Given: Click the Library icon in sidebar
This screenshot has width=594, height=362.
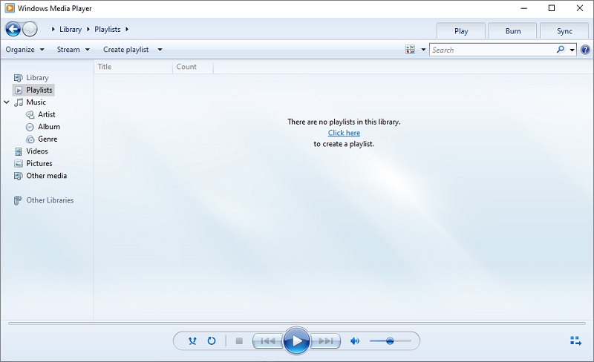Looking at the screenshot, I should (x=18, y=78).
